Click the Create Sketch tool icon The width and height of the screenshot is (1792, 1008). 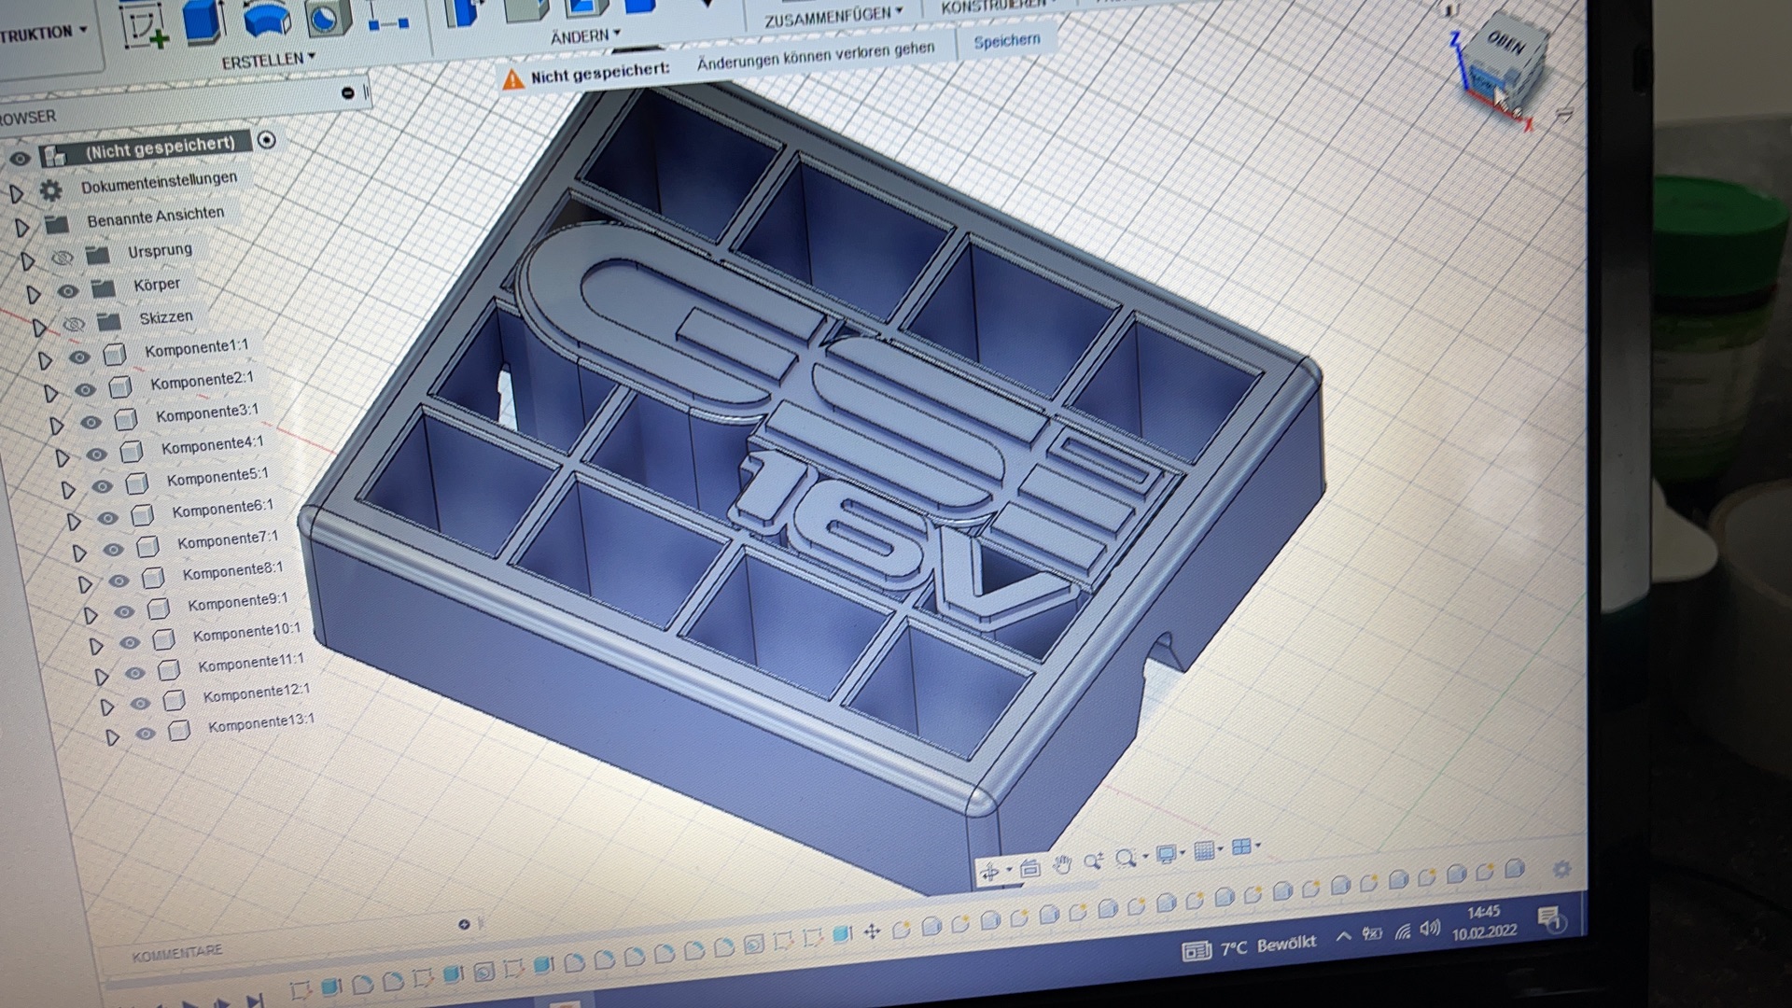click(145, 25)
